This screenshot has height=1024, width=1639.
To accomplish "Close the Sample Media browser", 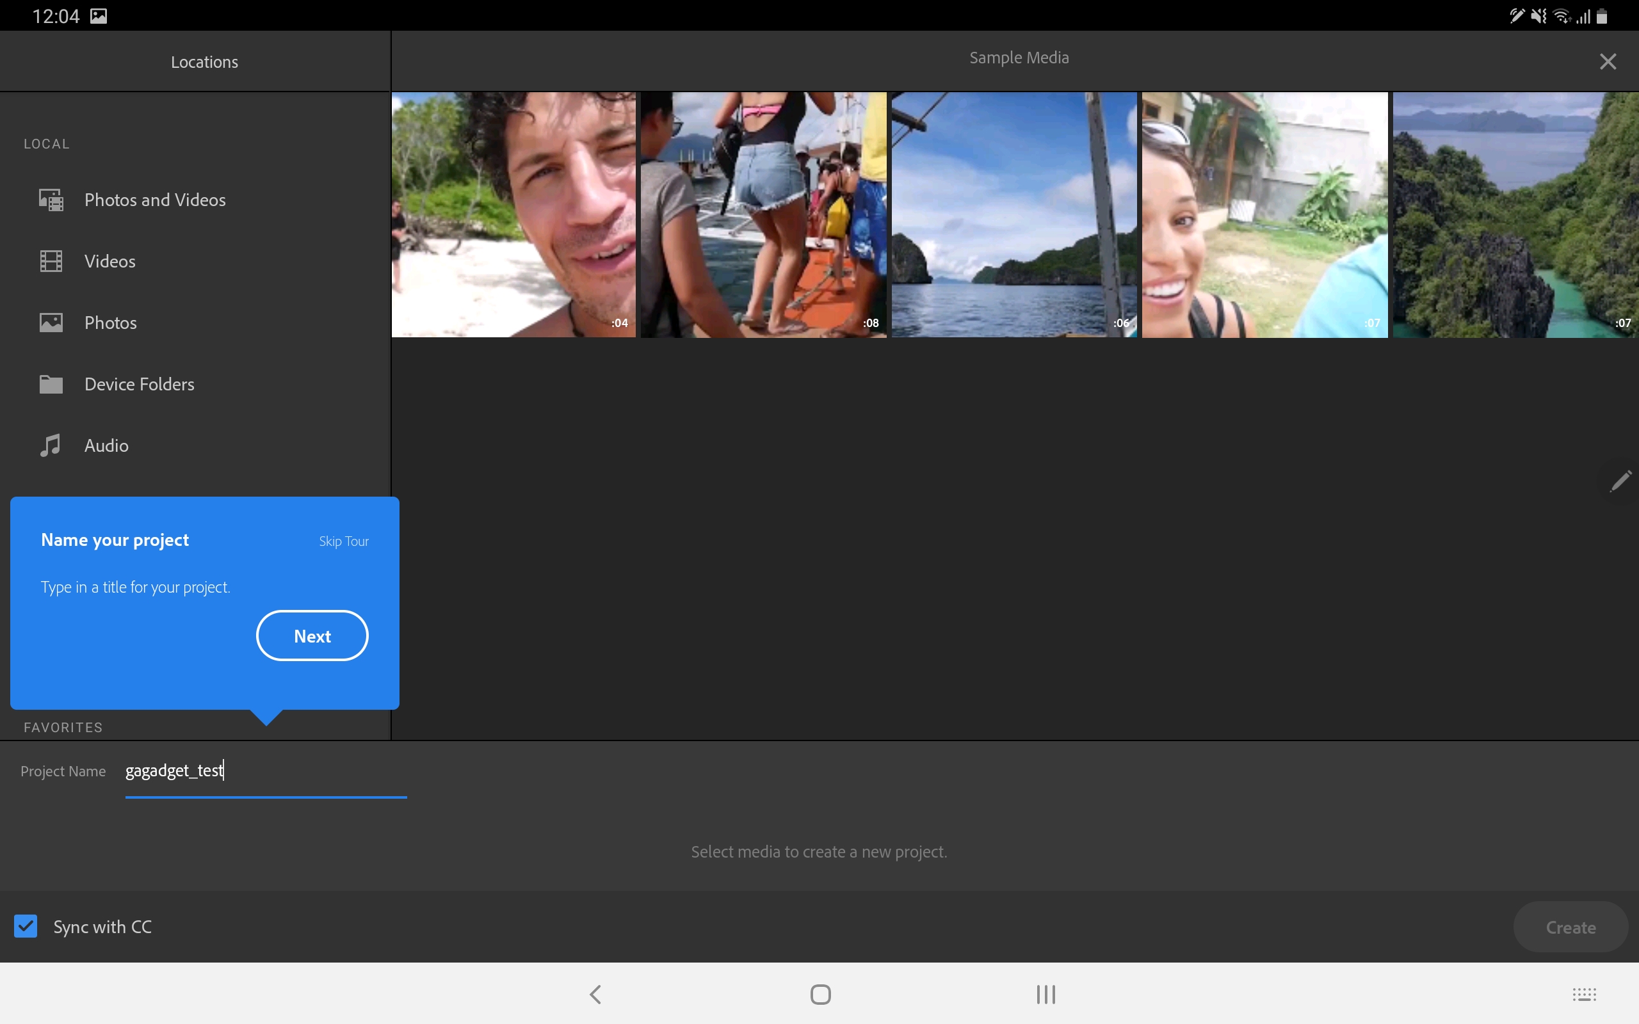I will [1607, 61].
